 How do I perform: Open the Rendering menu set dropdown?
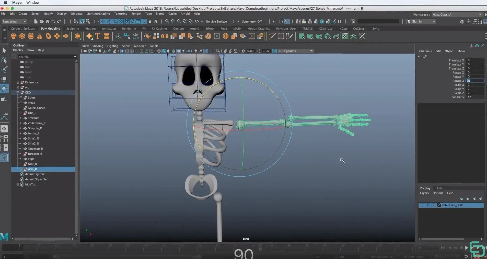point(14,21)
